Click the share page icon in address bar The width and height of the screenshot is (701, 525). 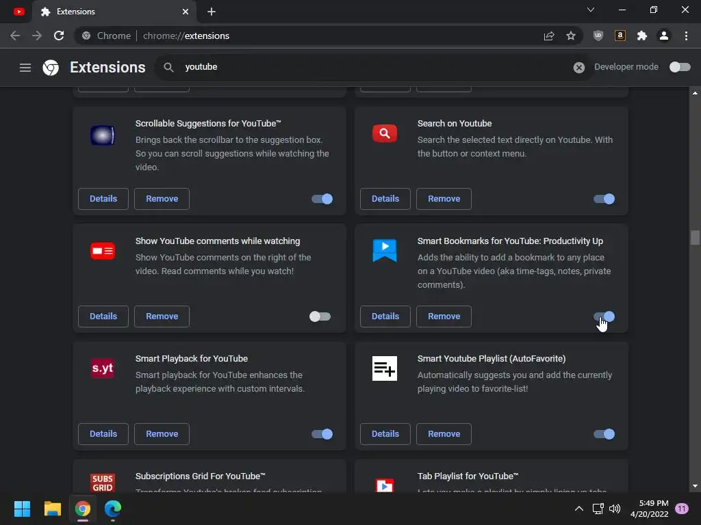click(549, 36)
